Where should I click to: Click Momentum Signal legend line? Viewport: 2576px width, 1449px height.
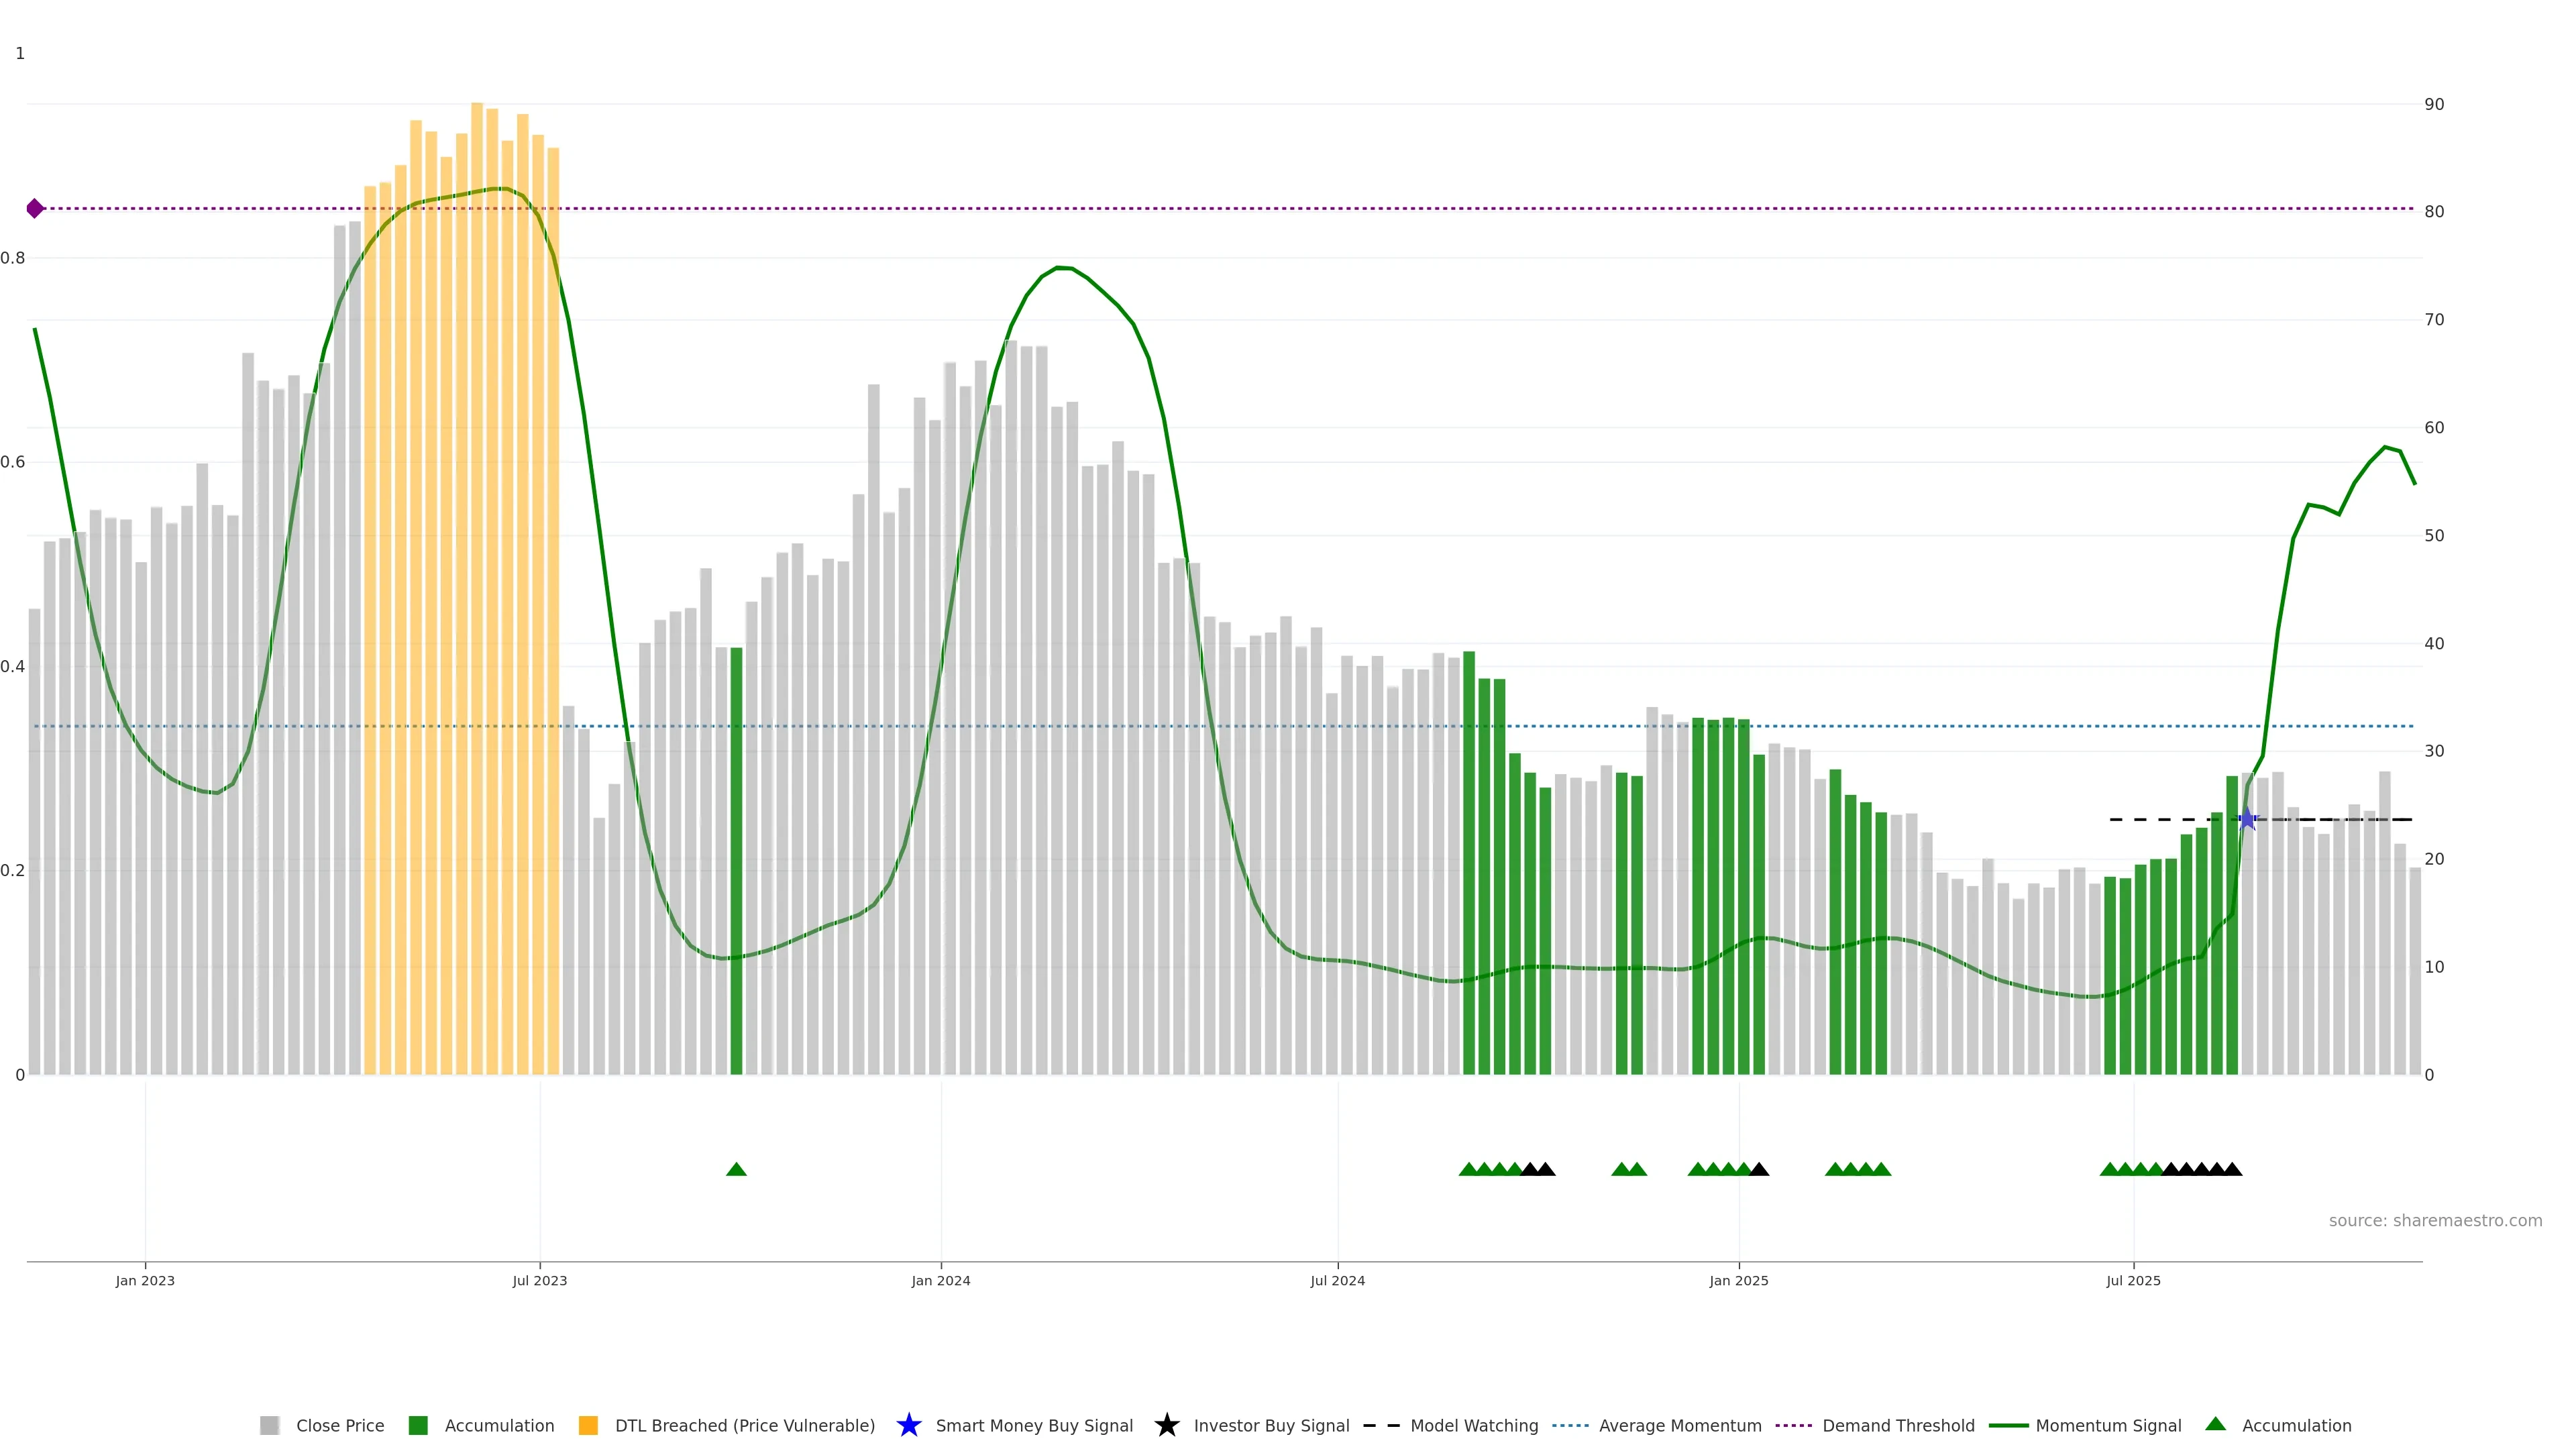pyautogui.click(x=2009, y=1426)
